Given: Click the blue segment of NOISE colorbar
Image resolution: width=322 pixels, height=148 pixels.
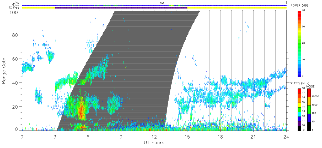Looking at the screenshot, I should point(309,118).
